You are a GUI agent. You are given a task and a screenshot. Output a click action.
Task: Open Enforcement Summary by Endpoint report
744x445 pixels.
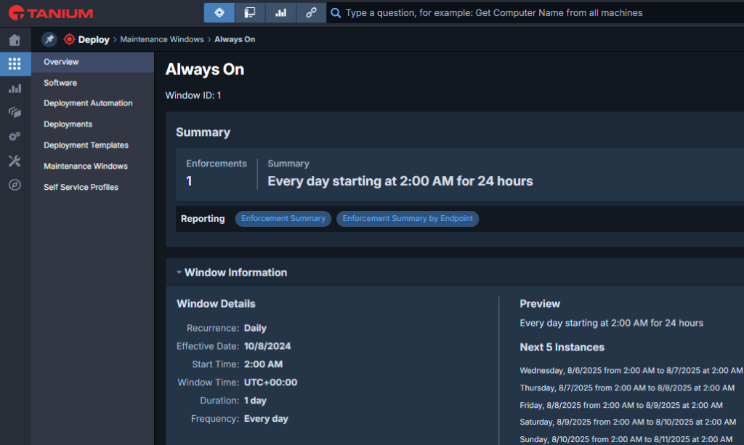point(408,219)
